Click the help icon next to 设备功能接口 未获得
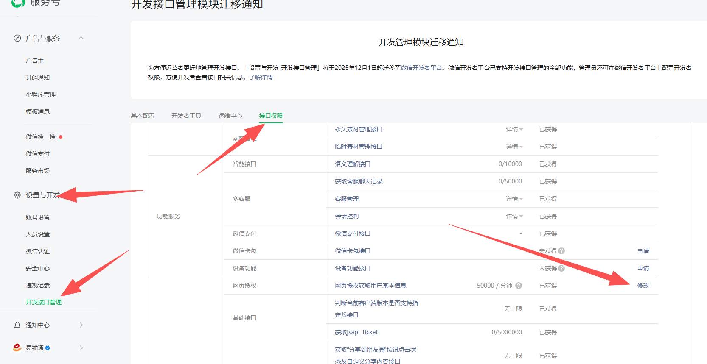 tap(561, 268)
